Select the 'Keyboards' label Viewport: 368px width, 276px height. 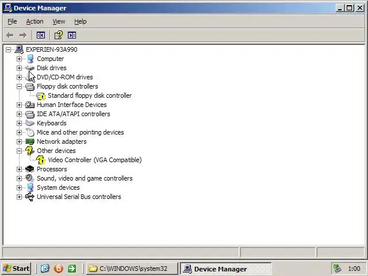pos(52,123)
